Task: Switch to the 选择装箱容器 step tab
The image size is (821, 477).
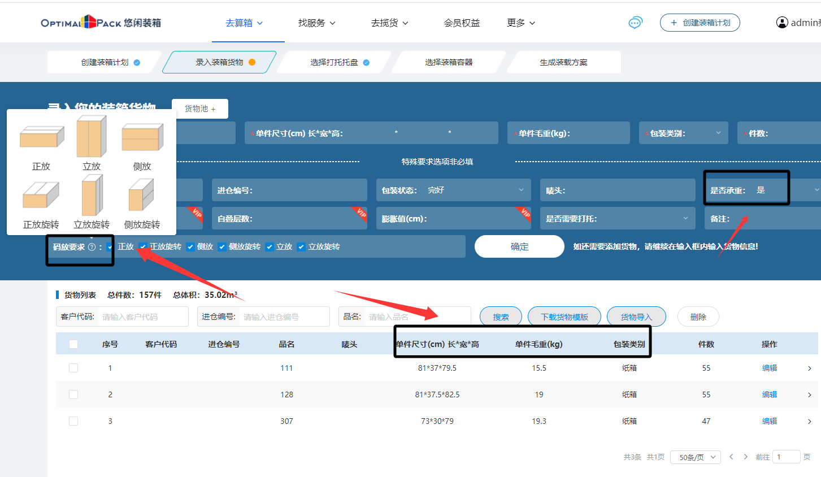Action: pos(449,62)
